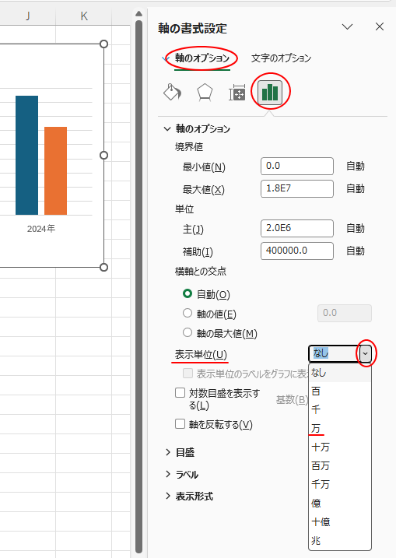
Task: Click the 最小値 input field
Action: [x=297, y=167]
